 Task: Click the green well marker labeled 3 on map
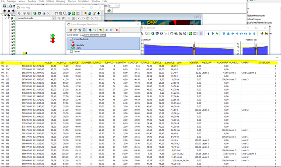tap(53, 36)
